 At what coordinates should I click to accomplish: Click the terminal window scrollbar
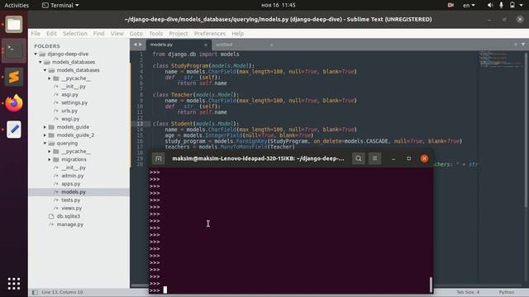pyautogui.click(x=431, y=285)
